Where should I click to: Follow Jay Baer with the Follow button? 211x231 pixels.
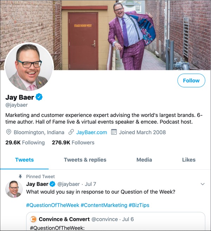coord(191,81)
